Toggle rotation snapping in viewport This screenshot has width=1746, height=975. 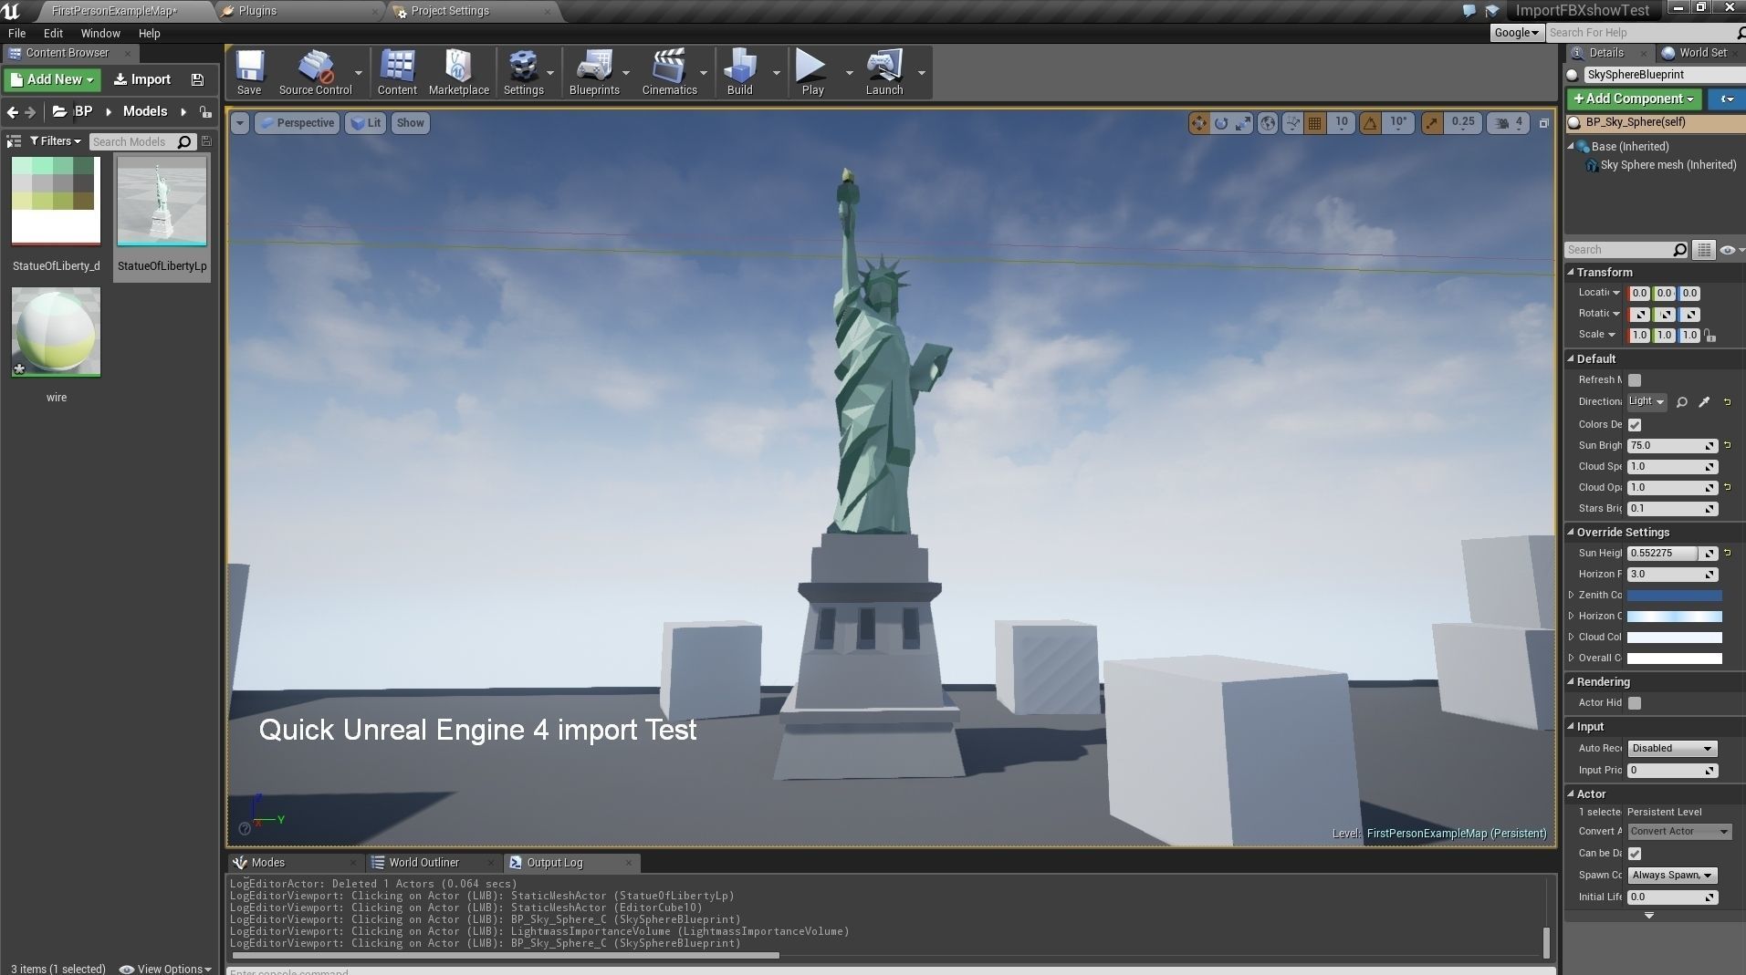tap(1370, 123)
